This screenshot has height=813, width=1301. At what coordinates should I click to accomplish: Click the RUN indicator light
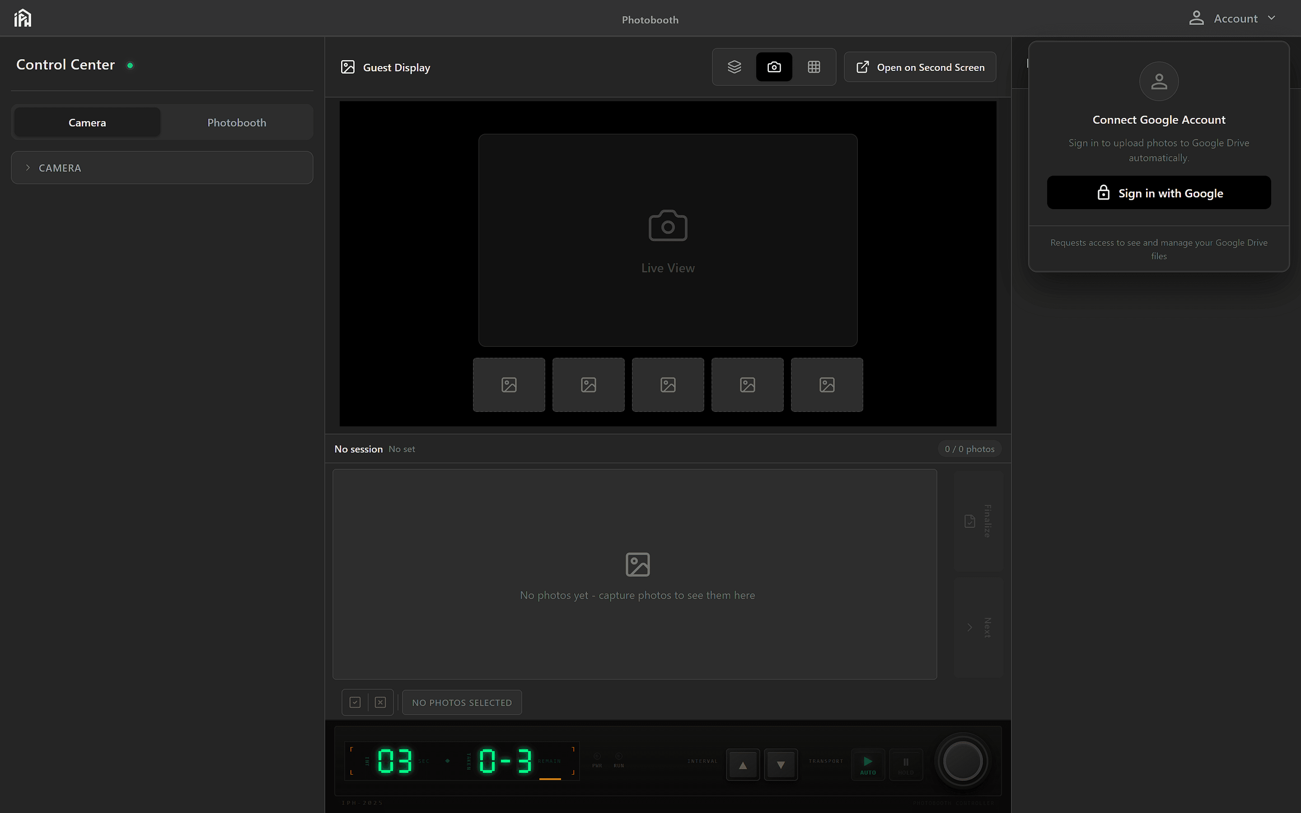click(x=619, y=756)
